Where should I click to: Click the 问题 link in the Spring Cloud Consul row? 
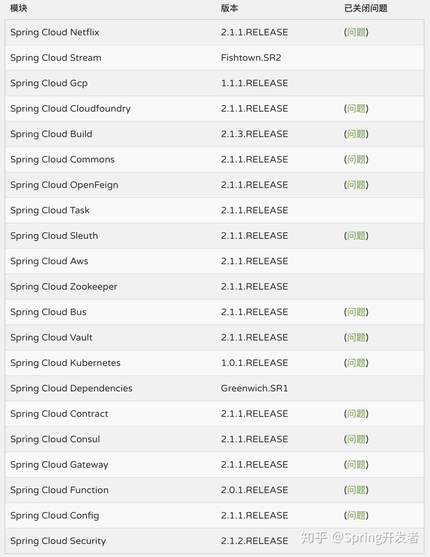(x=356, y=439)
